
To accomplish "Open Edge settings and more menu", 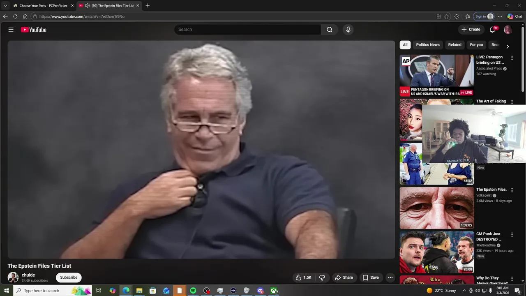I will (500, 16).
